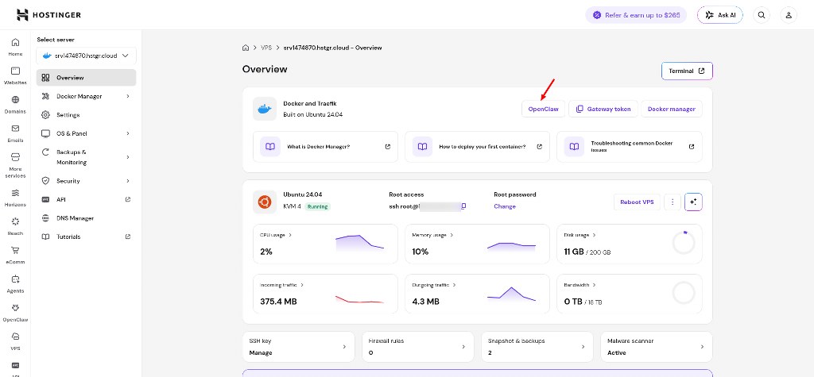
Task: Open Memory usage details
Action: (x=432, y=235)
